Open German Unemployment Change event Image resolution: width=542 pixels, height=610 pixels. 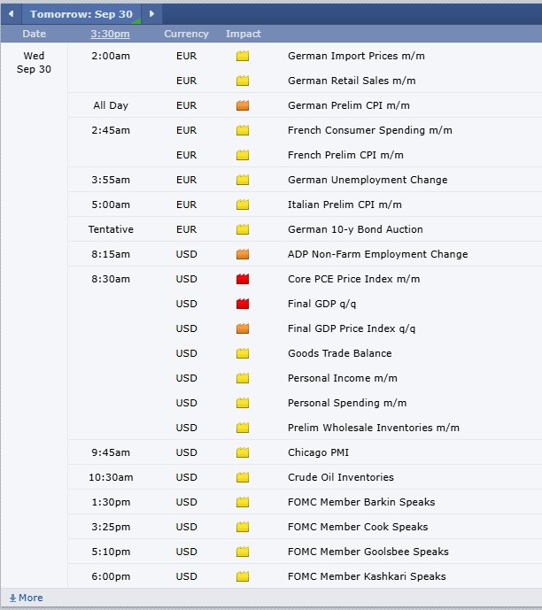pos(368,180)
